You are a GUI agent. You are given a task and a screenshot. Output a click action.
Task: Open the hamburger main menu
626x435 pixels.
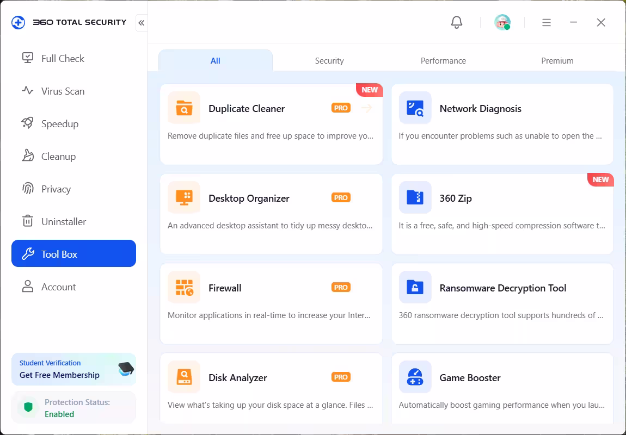tap(547, 23)
